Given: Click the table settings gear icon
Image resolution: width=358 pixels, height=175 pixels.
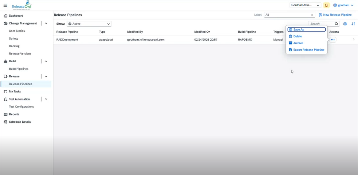Looking at the screenshot, I should 345,24.
